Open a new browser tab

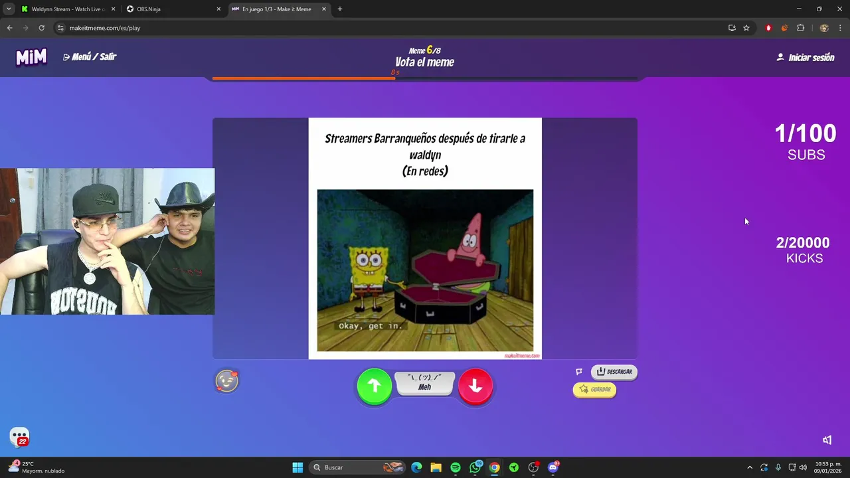click(340, 9)
